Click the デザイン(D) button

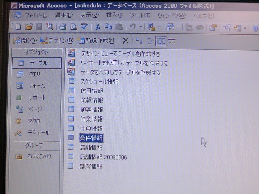coord(57,40)
